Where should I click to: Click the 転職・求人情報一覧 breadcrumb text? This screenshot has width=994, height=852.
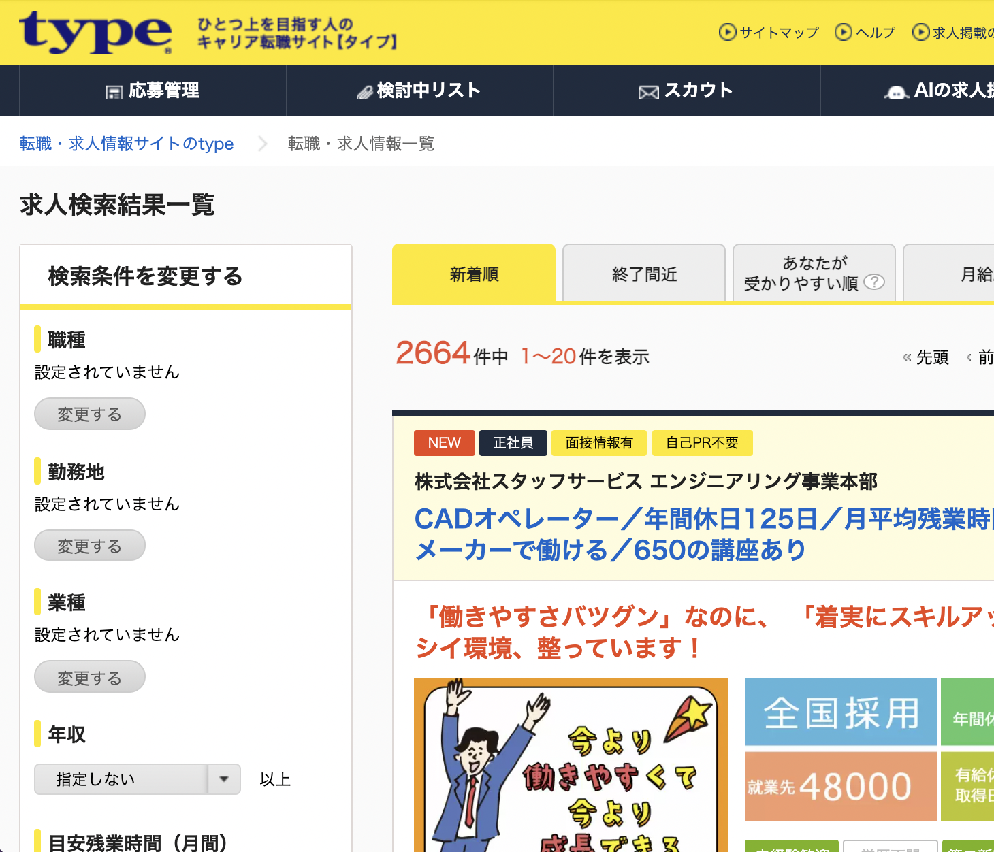pyautogui.click(x=361, y=144)
